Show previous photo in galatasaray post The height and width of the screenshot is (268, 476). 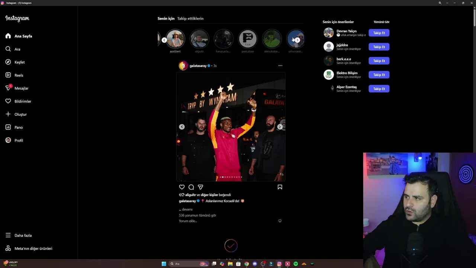click(182, 127)
